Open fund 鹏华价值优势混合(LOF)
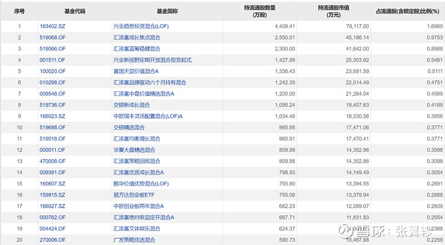 tap(141, 183)
